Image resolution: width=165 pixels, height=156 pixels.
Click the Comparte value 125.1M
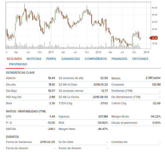click(156, 84)
